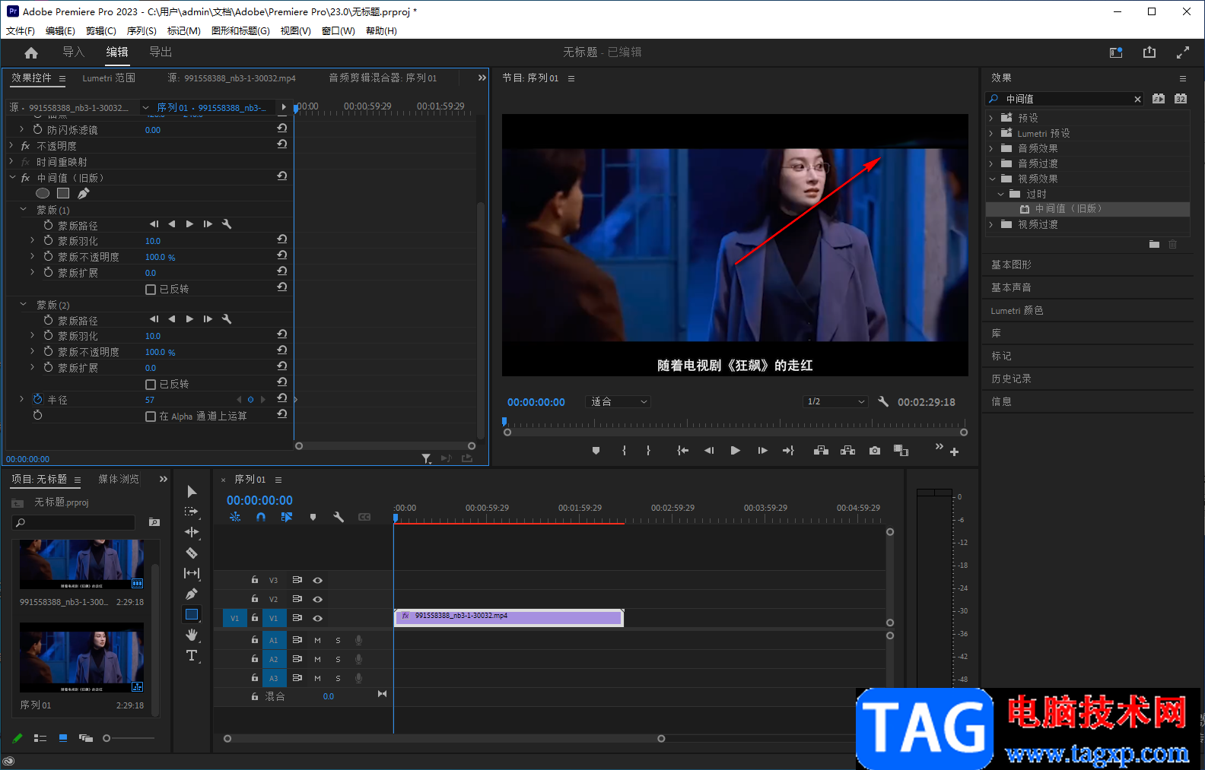1205x770 pixels.
Task: Play the program monitor video
Action: click(x=735, y=451)
